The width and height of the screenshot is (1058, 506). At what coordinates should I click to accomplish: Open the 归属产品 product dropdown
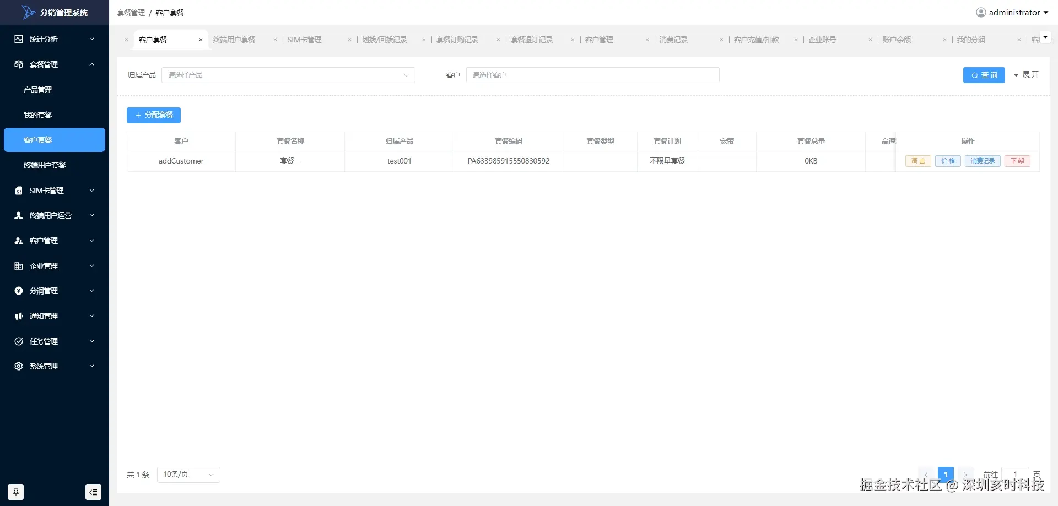click(x=288, y=75)
